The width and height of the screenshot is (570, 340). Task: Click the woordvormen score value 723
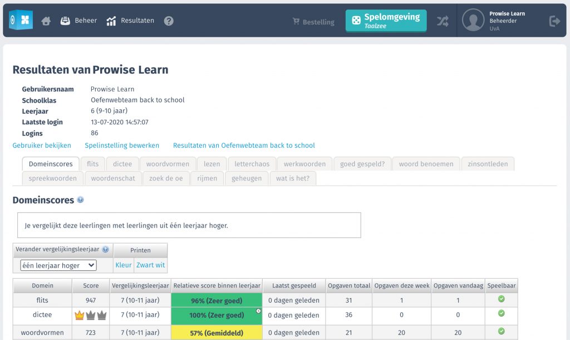pos(91,333)
